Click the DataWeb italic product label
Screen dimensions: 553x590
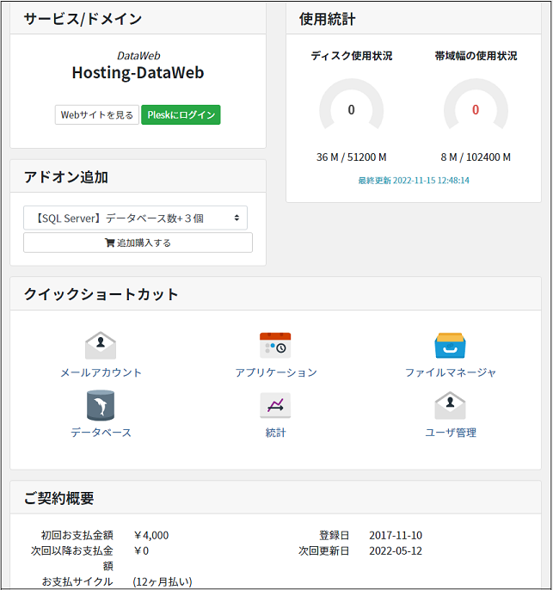click(x=138, y=56)
